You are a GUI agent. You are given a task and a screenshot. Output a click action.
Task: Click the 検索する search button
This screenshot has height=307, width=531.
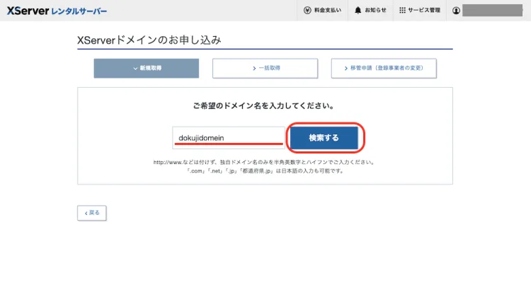coord(324,138)
